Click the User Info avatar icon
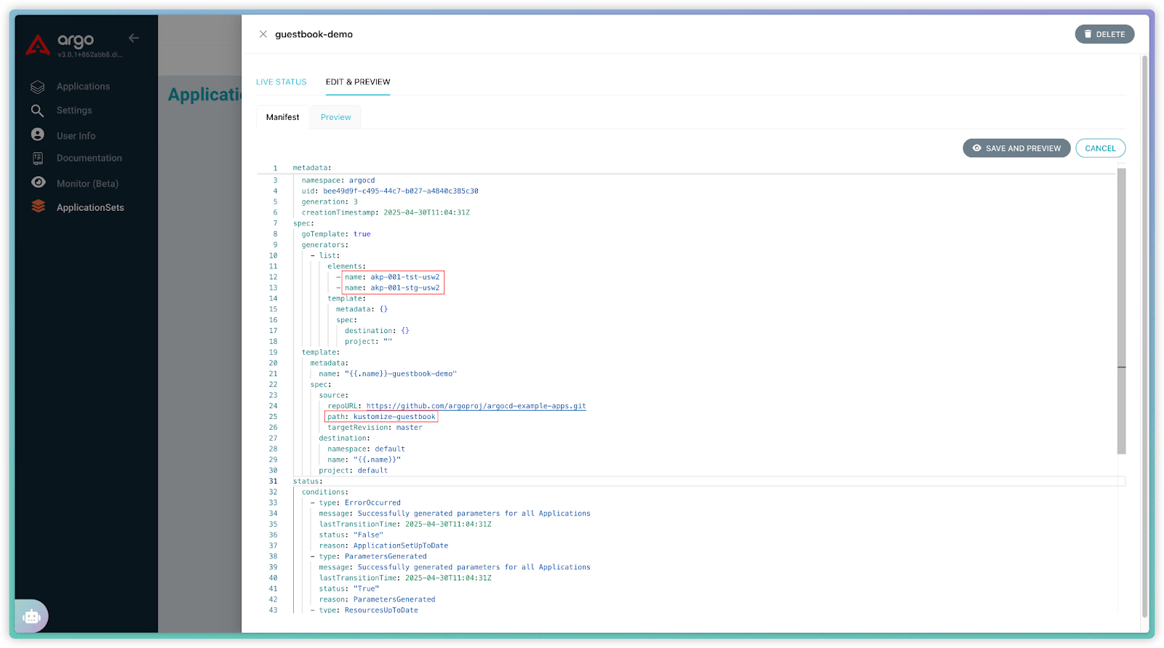 click(38, 135)
